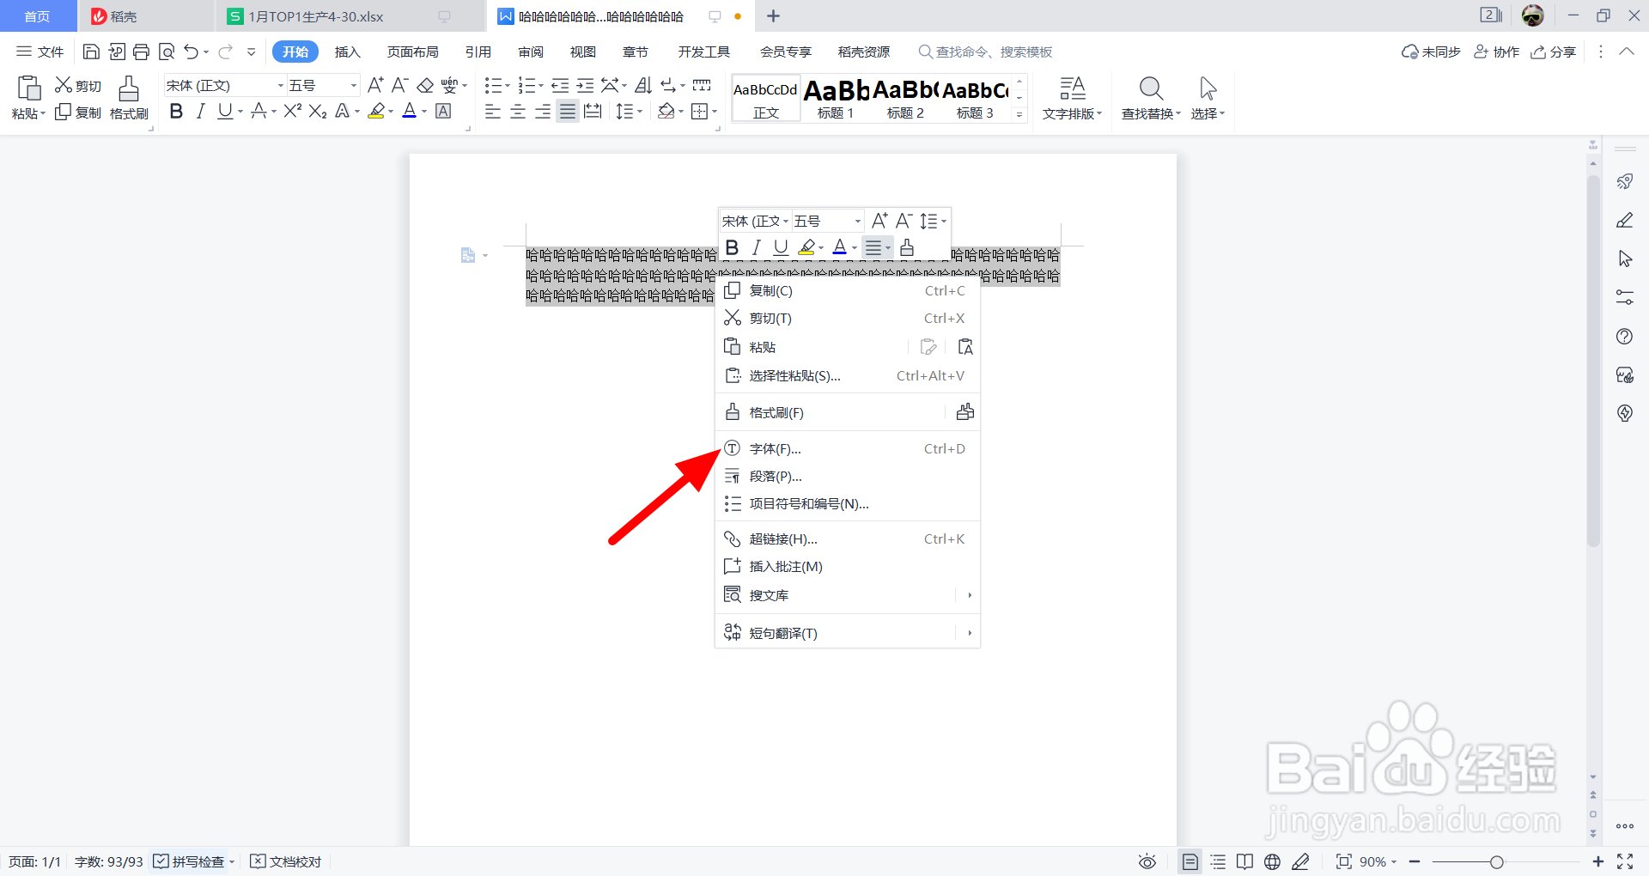Apply superscript from the ribbon
The height and width of the screenshot is (876, 1649).
point(293,111)
